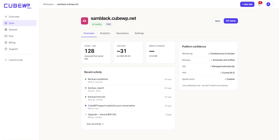Click Launch a site
This screenshot has width=279, height=140.
(20, 60)
